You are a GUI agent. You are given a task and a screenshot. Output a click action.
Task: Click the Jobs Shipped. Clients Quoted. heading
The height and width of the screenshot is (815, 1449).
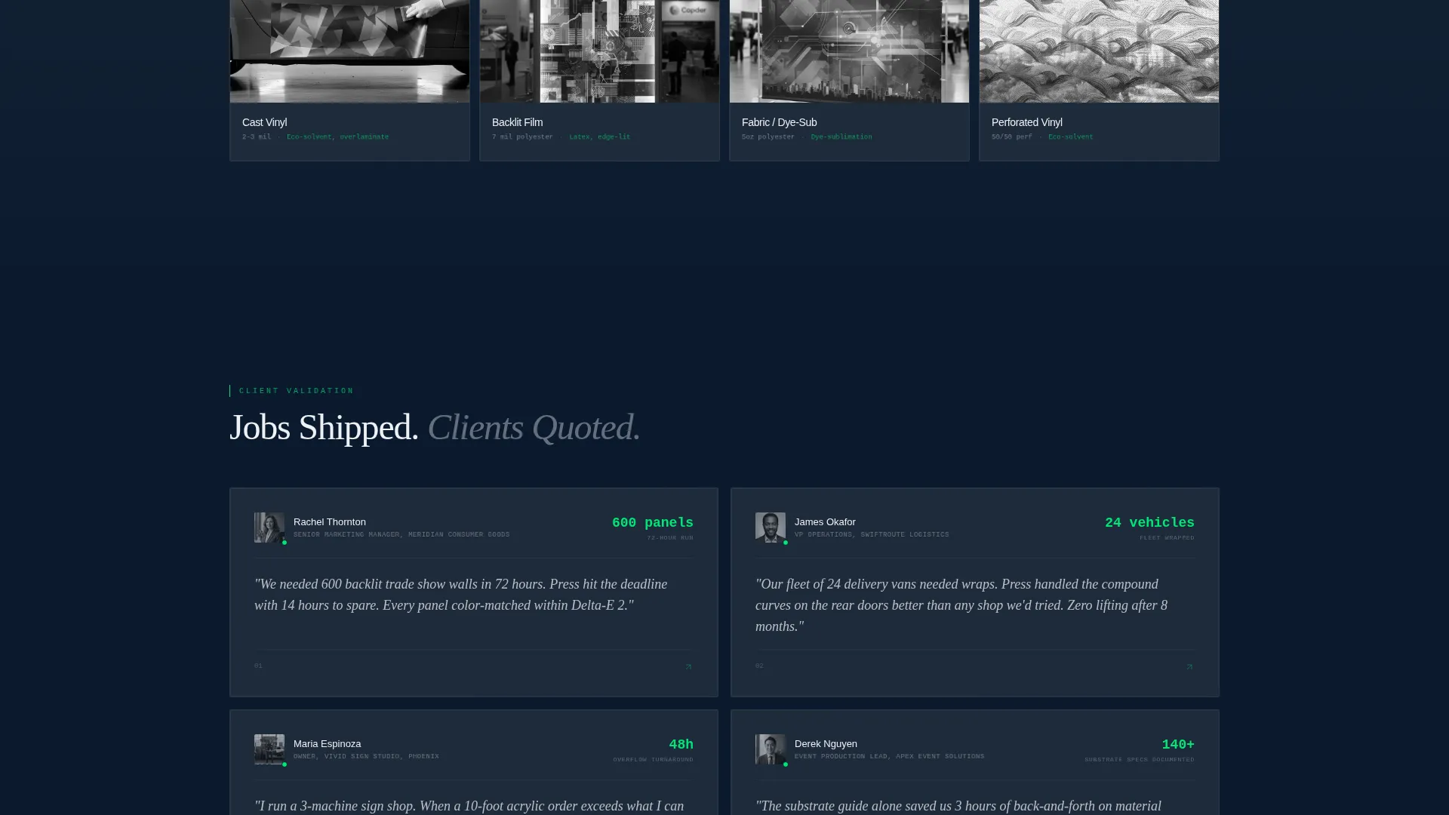[x=435, y=427]
